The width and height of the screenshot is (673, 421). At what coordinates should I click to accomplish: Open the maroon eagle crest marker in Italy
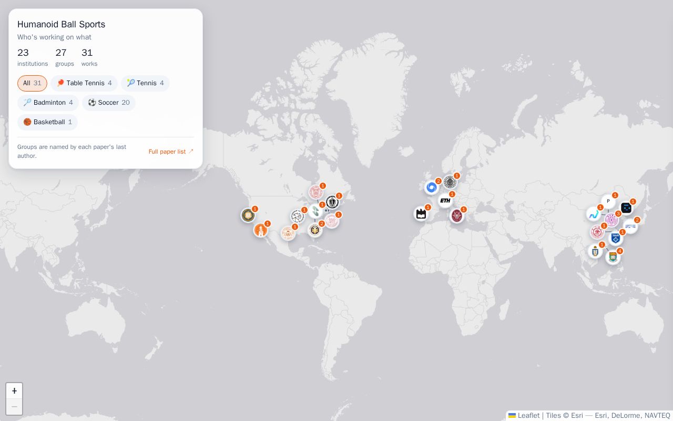coord(457,216)
